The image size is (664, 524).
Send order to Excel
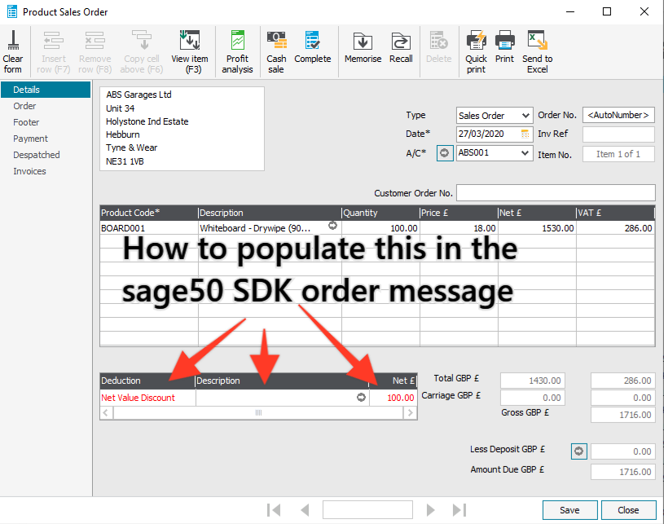[538, 51]
